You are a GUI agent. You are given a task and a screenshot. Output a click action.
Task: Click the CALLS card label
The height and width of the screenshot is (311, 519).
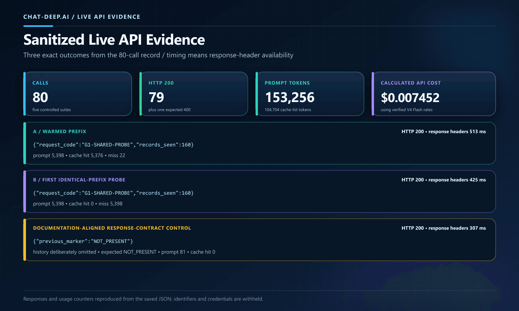(40, 83)
